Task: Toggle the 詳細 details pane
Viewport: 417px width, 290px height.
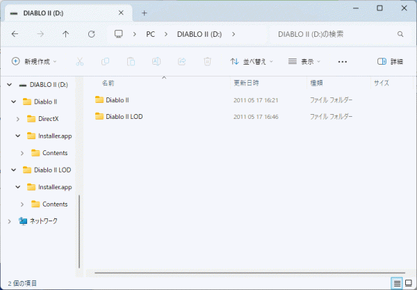Action: [x=390, y=61]
